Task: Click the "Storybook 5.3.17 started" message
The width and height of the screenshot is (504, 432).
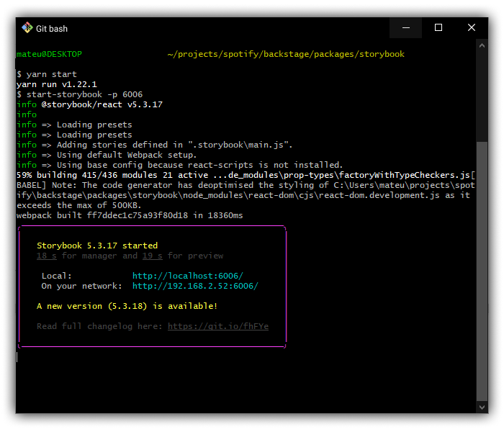Action: 97,246
